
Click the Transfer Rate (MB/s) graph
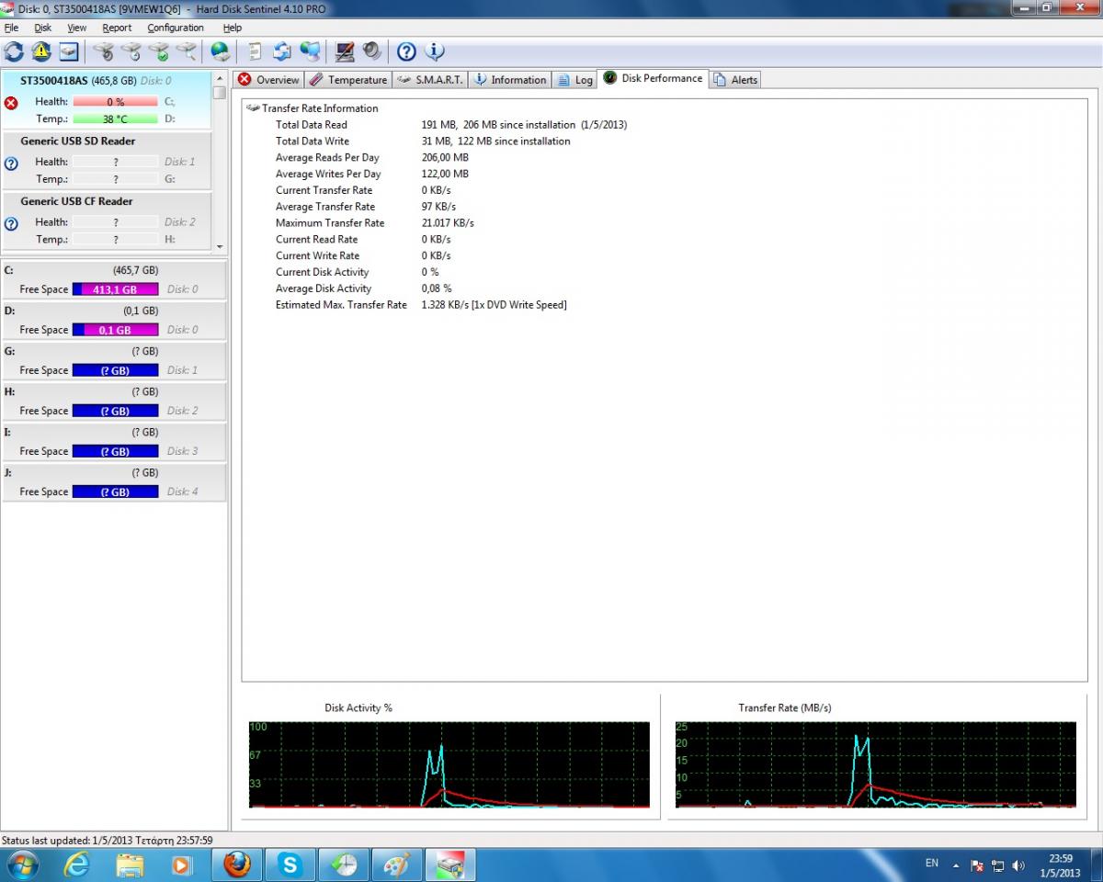point(876,764)
